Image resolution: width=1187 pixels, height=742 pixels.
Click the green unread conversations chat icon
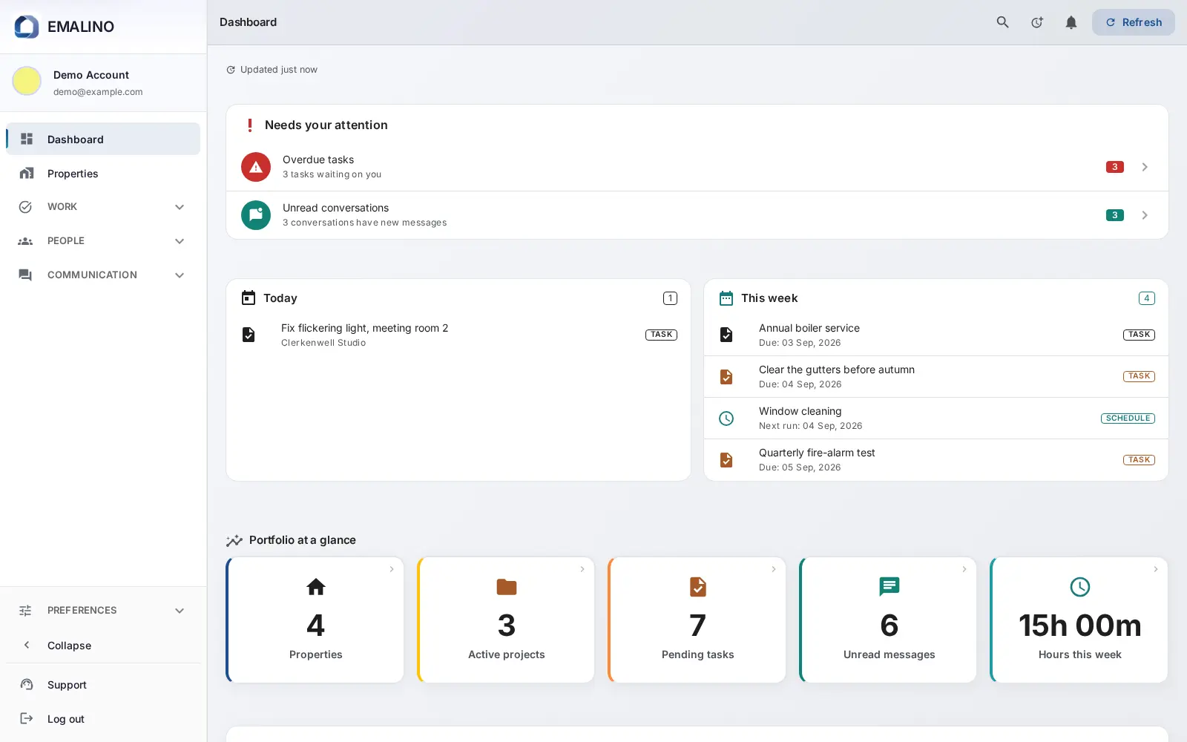point(256,215)
